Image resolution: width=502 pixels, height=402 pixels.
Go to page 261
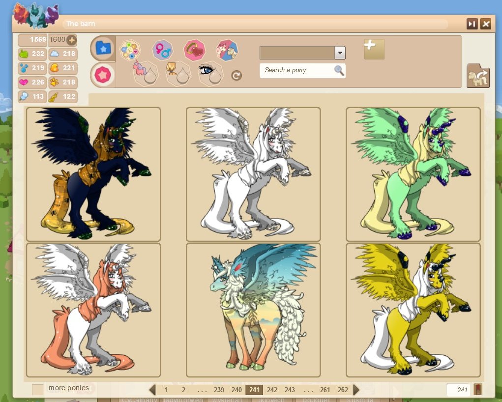pos(325,390)
